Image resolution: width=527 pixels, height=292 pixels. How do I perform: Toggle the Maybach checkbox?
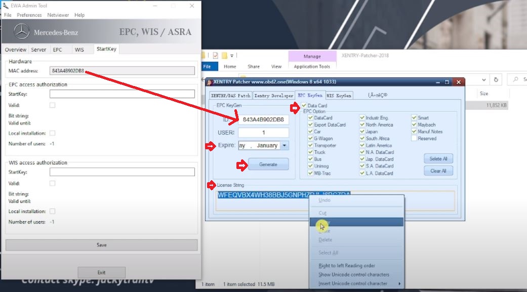[414, 124]
